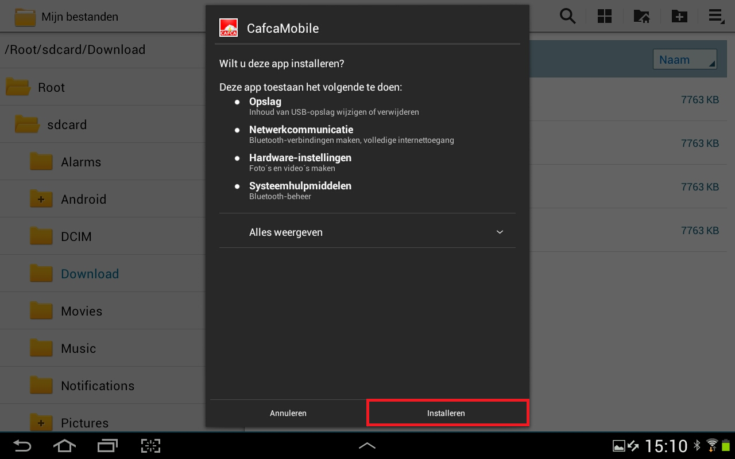Open the Naam sort dropdown

(x=684, y=60)
